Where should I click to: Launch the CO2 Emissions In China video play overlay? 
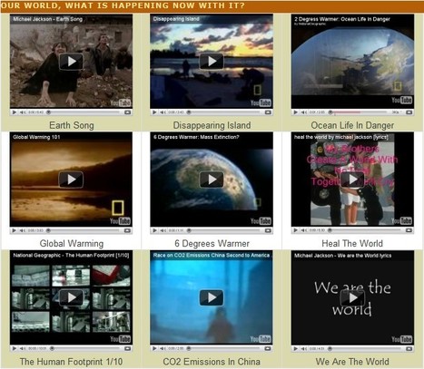[212, 297]
